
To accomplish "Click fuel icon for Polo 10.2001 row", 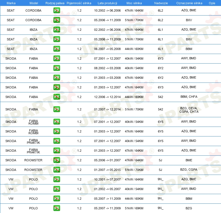I will (x=57, y=179).
